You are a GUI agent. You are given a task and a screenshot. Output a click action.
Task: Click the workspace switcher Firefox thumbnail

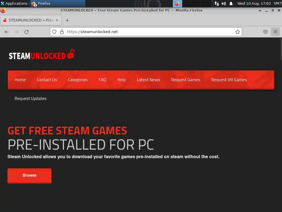(177, 4)
